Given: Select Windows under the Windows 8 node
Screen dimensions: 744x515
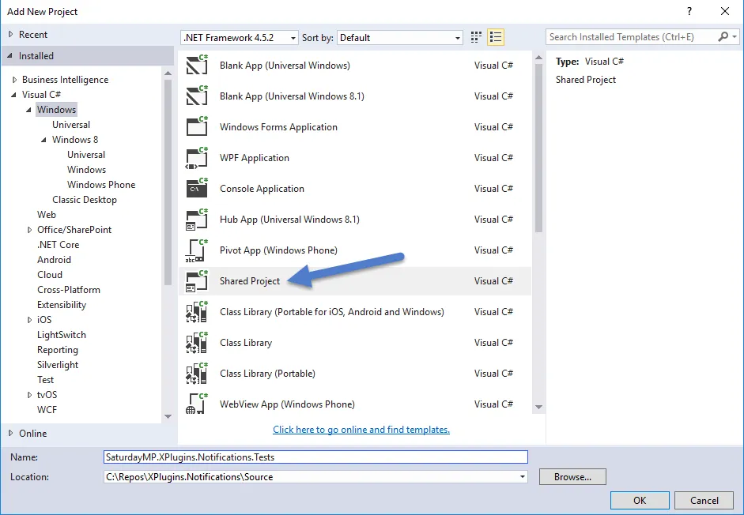Looking at the screenshot, I should pos(86,169).
